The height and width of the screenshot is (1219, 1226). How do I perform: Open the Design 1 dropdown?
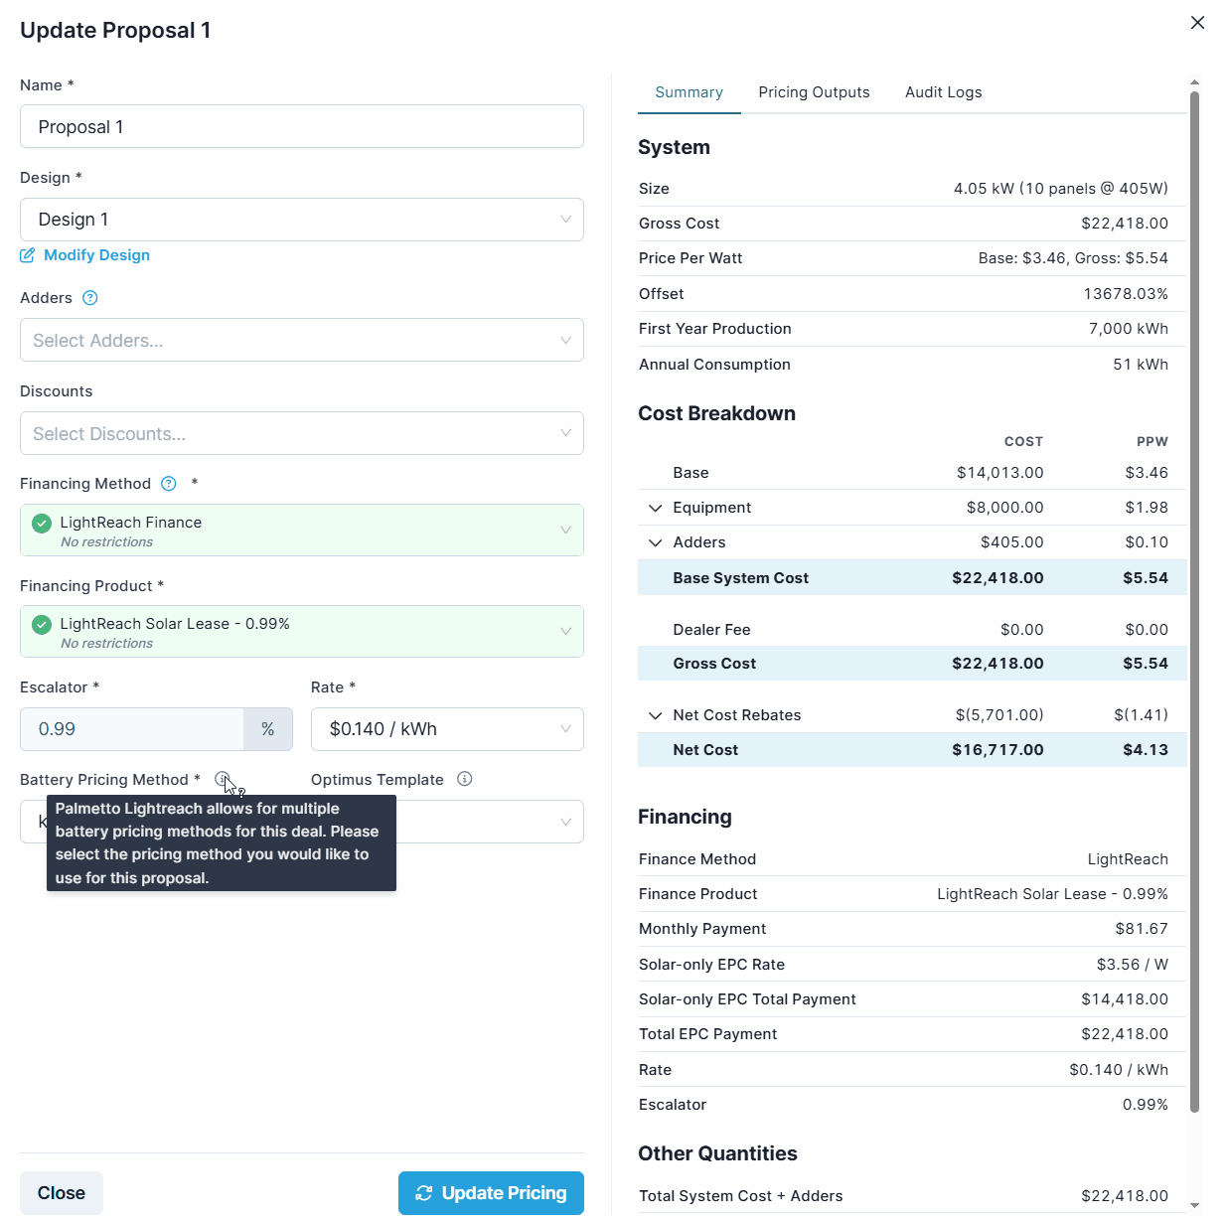tap(302, 220)
